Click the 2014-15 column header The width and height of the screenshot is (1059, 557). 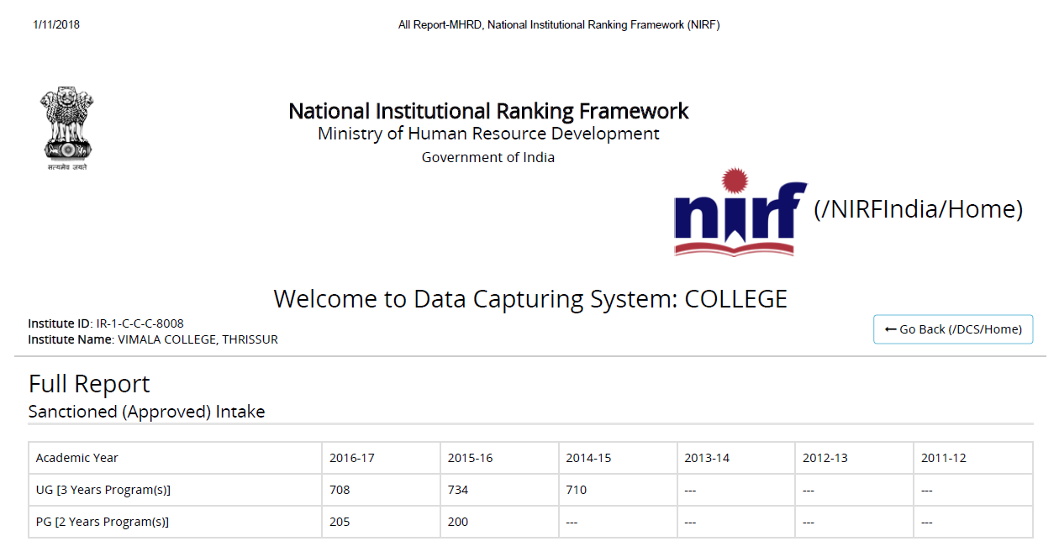[x=588, y=458]
